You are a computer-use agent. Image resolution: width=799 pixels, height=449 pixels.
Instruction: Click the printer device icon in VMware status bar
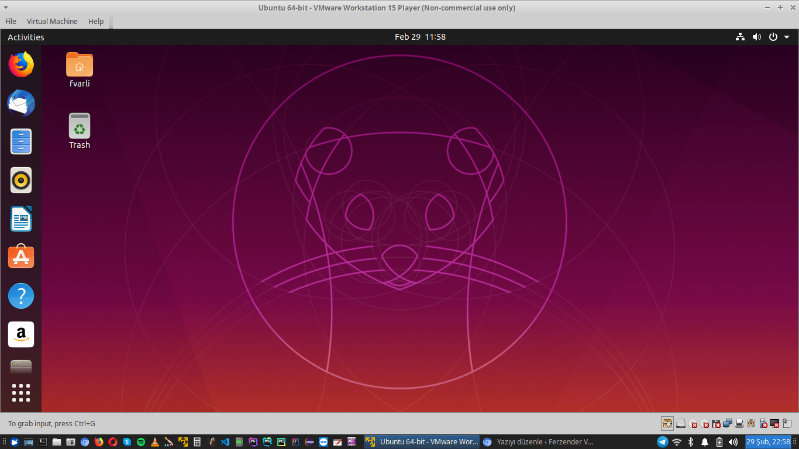click(739, 423)
